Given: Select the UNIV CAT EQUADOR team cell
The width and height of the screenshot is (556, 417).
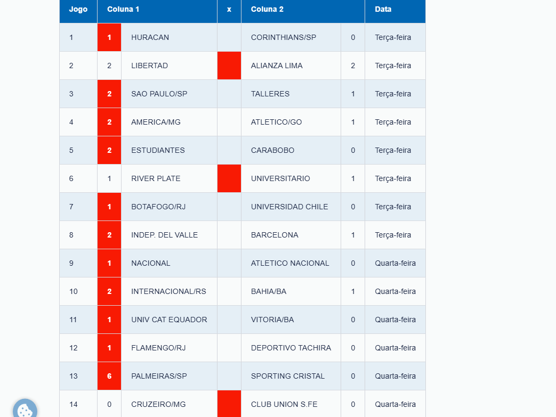Looking at the screenshot, I should [x=169, y=320].
